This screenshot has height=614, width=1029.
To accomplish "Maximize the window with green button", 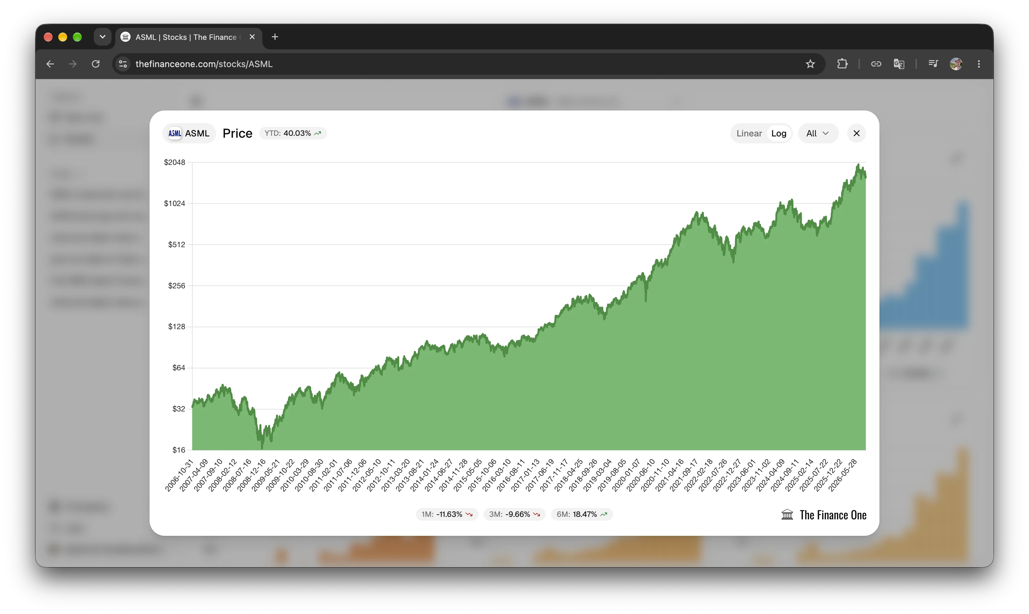I will 77,37.
